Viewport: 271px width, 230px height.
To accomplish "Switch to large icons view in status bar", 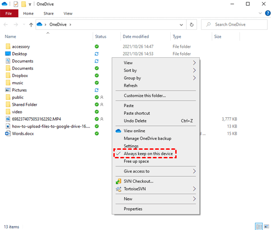I will (266, 226).
